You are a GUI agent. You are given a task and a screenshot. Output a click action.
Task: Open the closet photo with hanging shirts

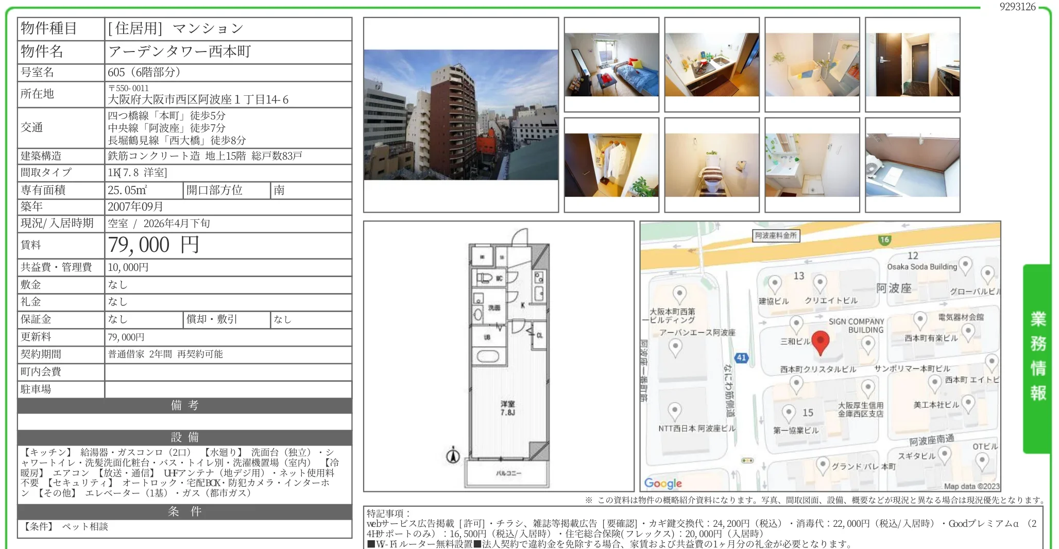[611, 165]
